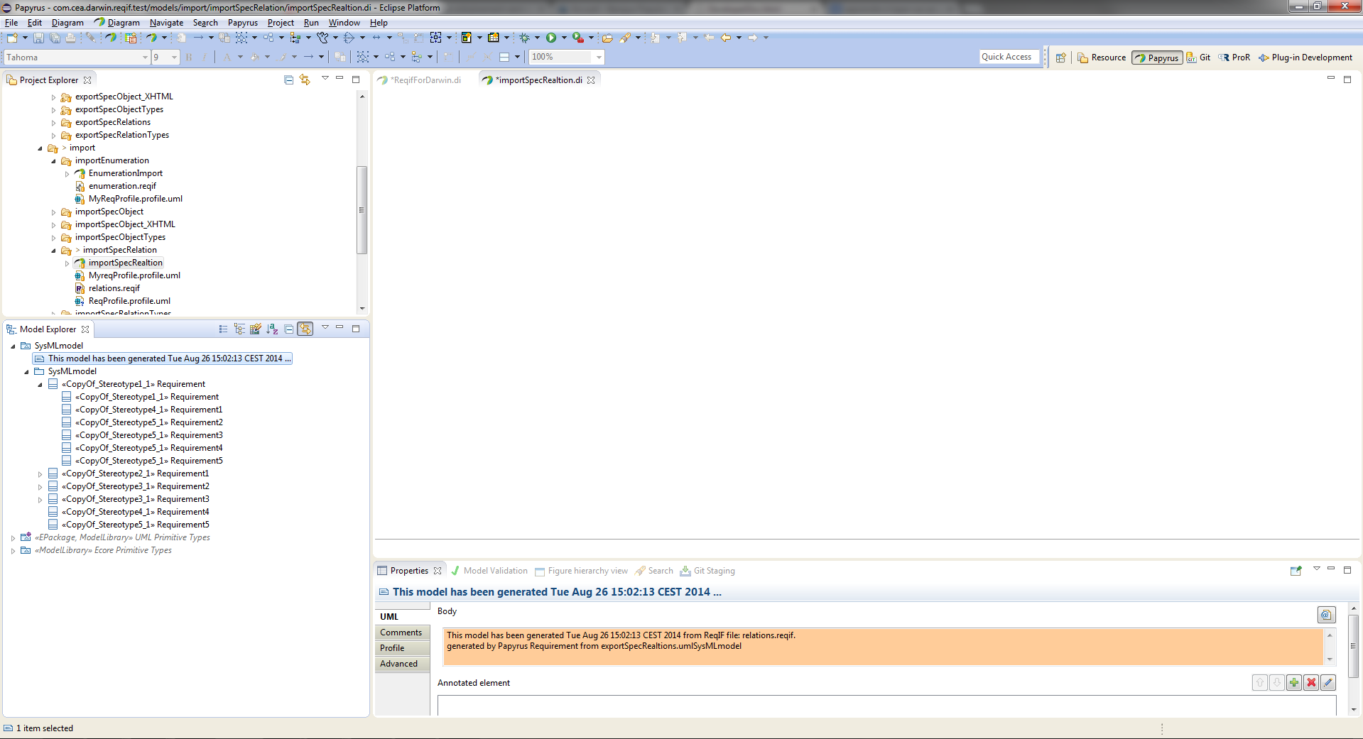This screenshot has width=1363, height=739.
Task: Open the Window menu
Action: coord(344,23)
